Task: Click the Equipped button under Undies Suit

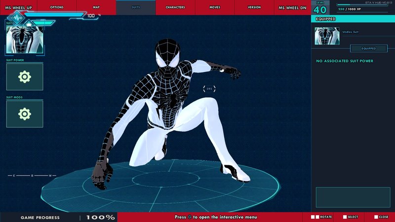Action: pos(369,48)
